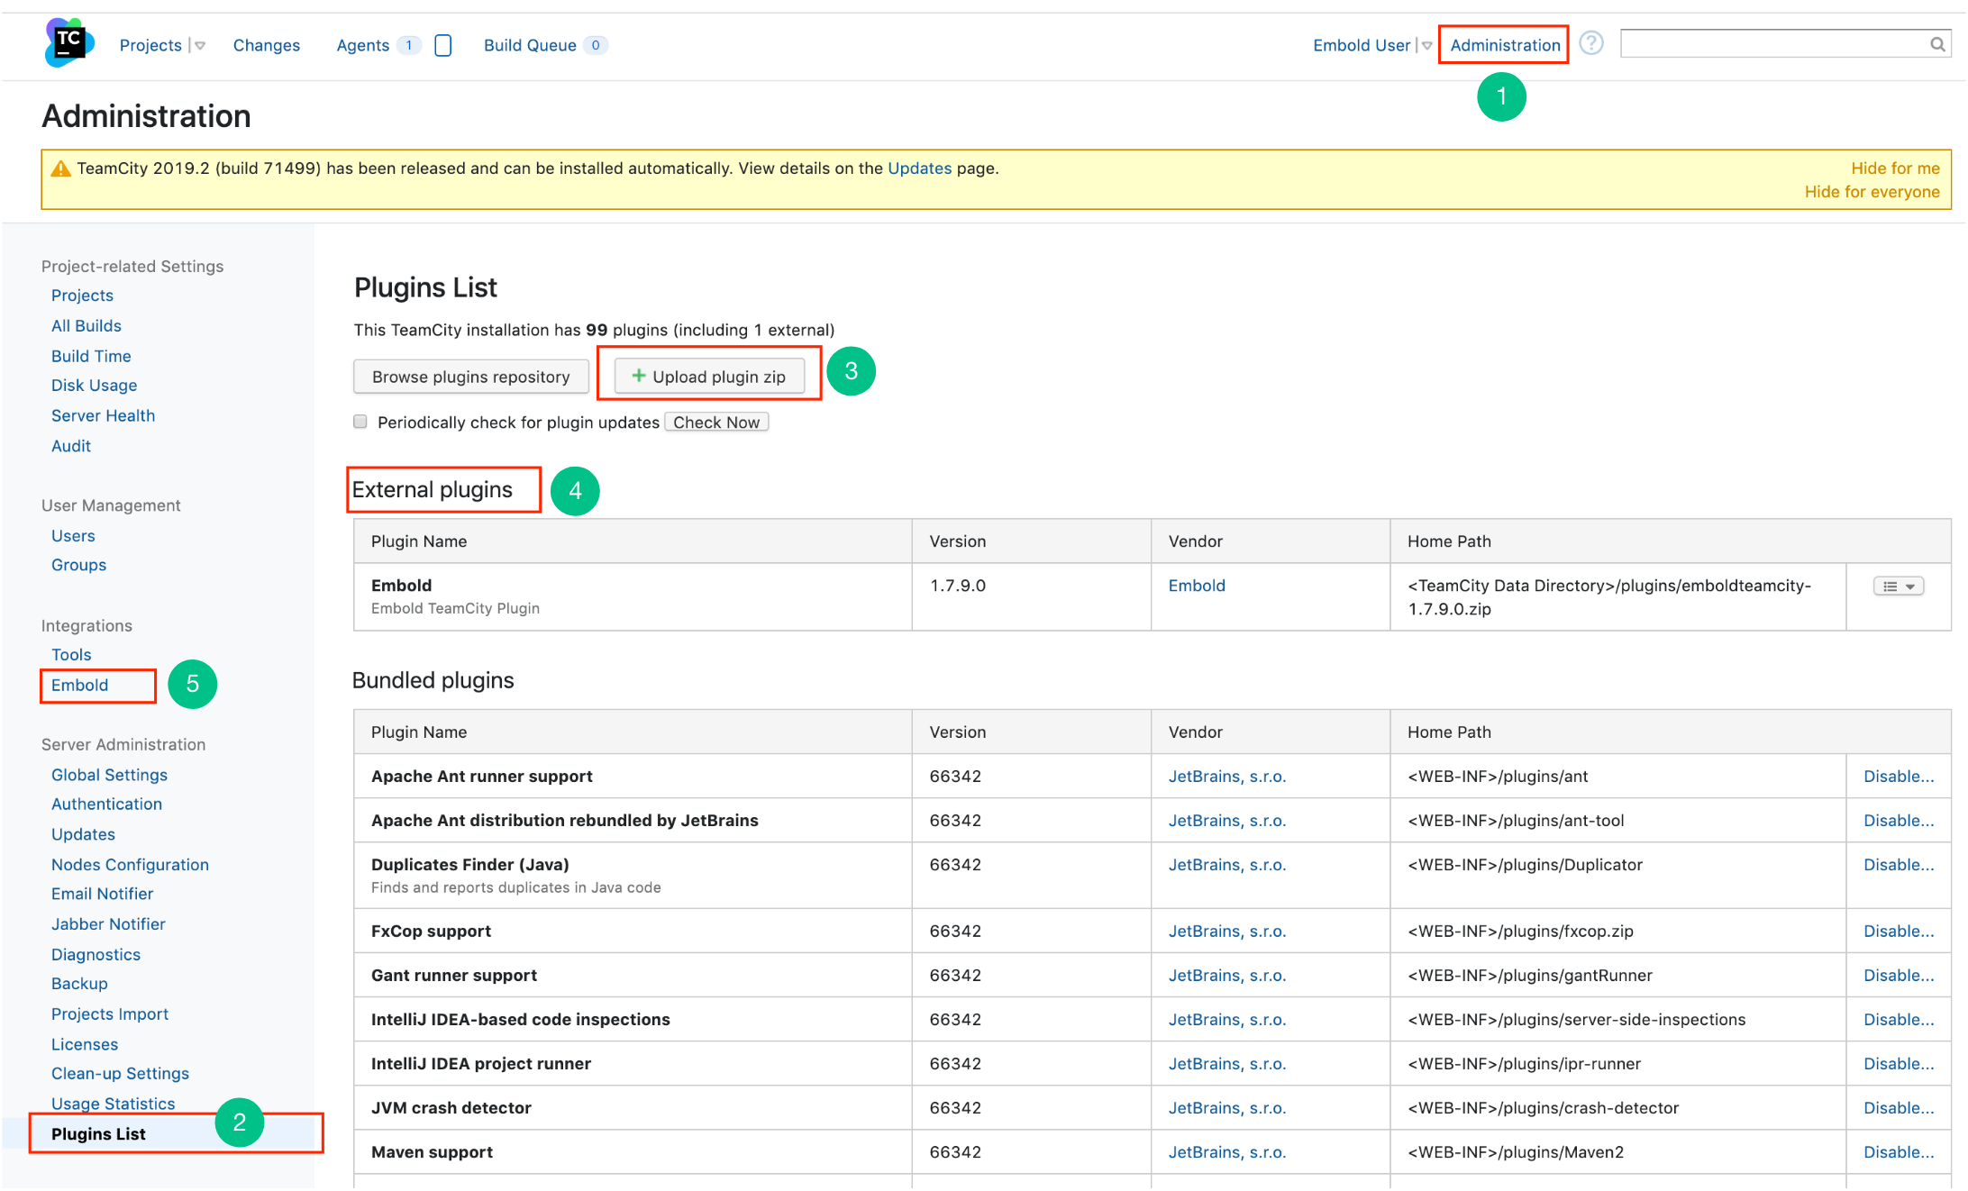
Task: Expand the Projects dropdown arrow
Action: coord(199,46)
